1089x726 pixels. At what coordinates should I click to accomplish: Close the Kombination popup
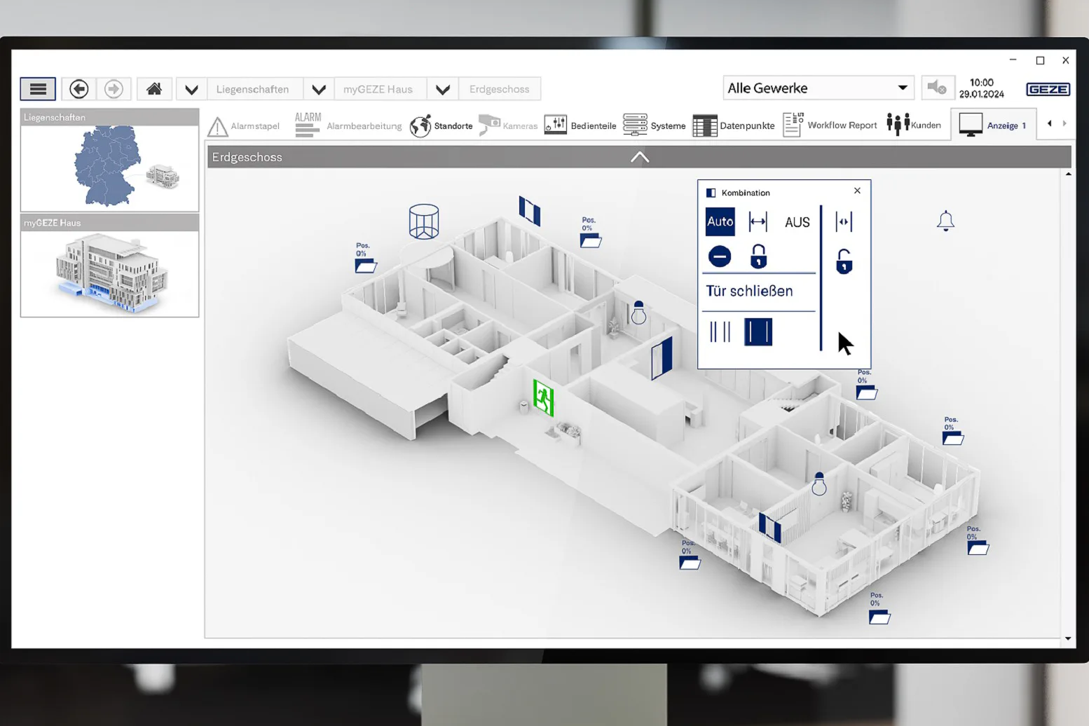click(857, 191)
